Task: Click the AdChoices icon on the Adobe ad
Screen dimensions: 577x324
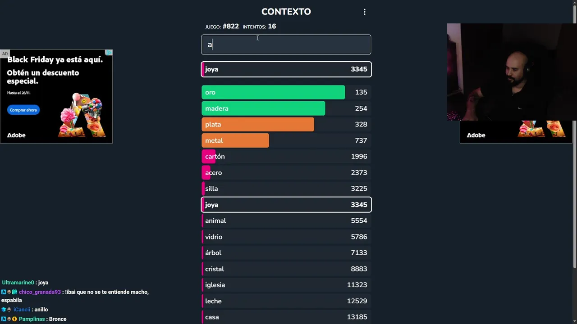Action: 109,53
